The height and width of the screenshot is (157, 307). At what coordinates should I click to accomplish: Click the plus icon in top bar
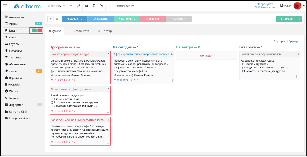[71, 6]
